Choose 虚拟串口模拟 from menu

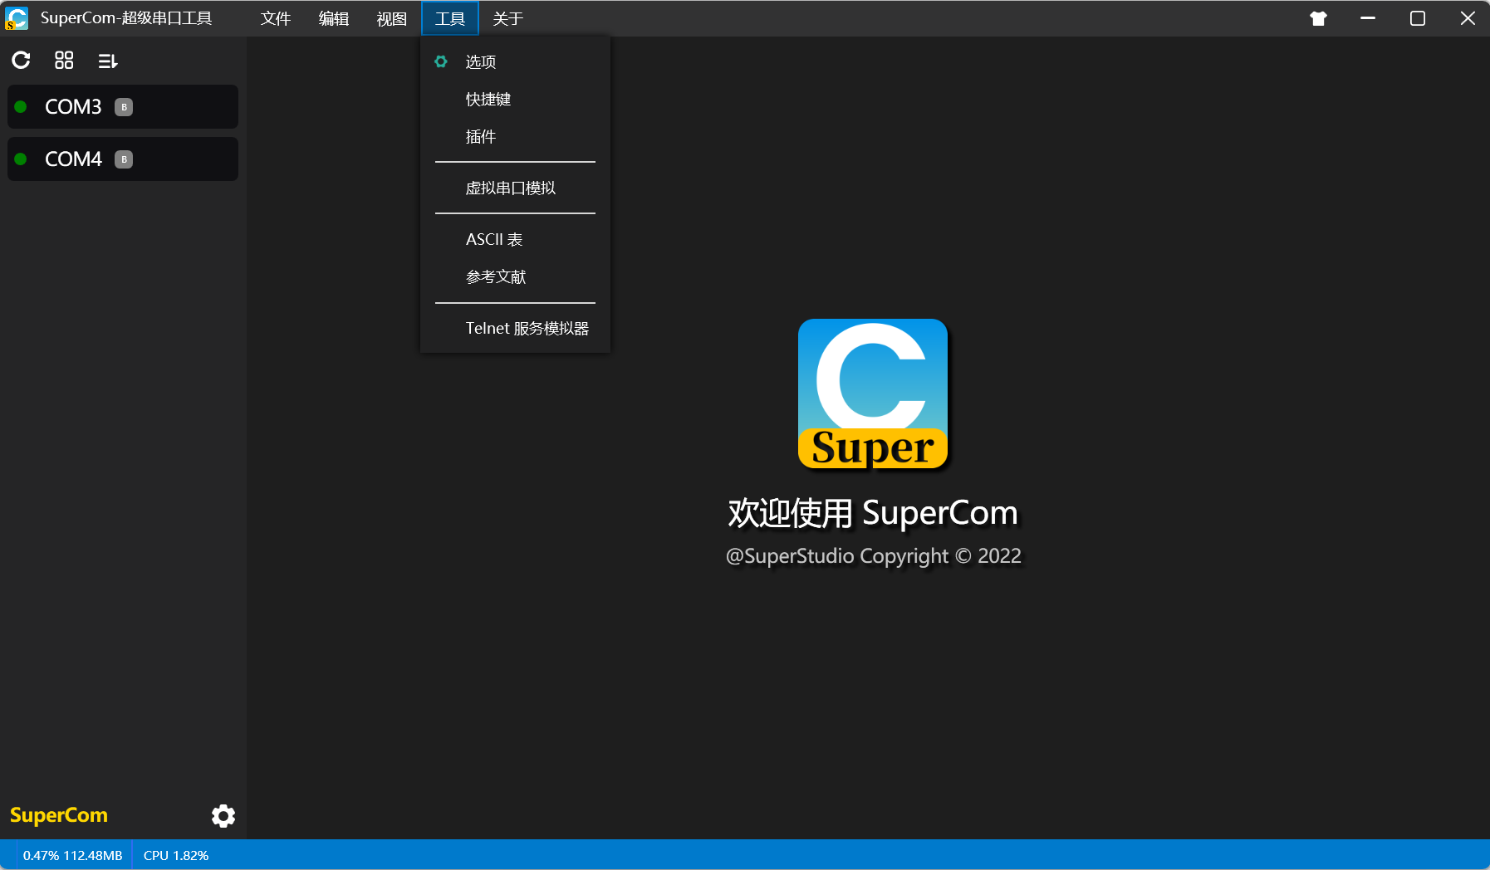(515, 188)
